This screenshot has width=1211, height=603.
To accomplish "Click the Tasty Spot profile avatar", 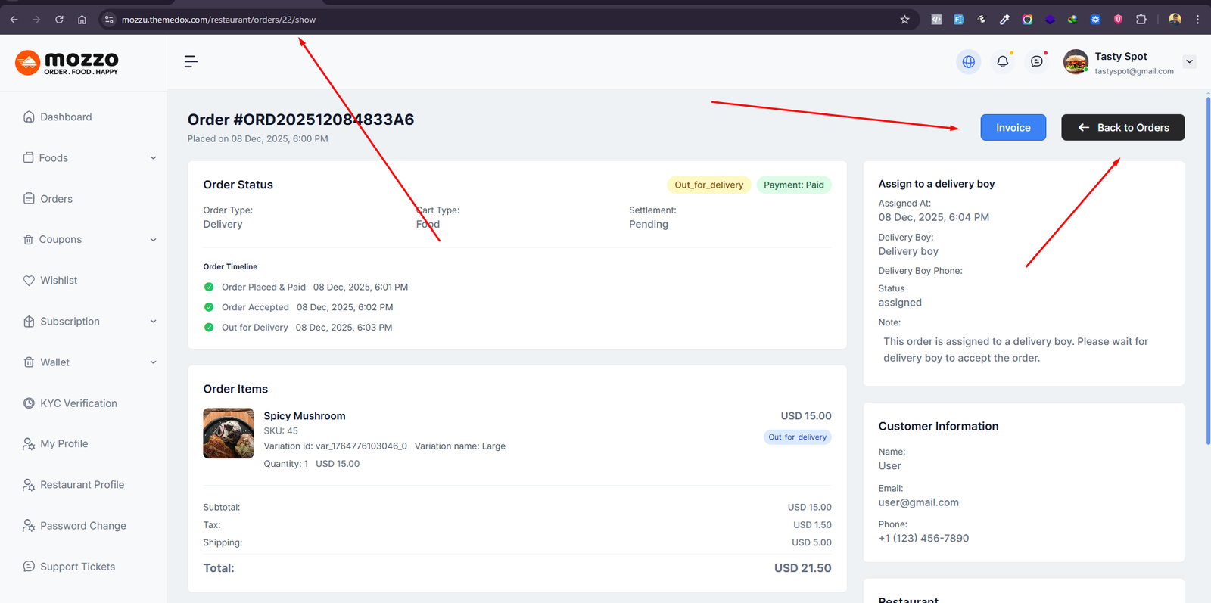I will pyautogui.click(x=1076, y=62).
